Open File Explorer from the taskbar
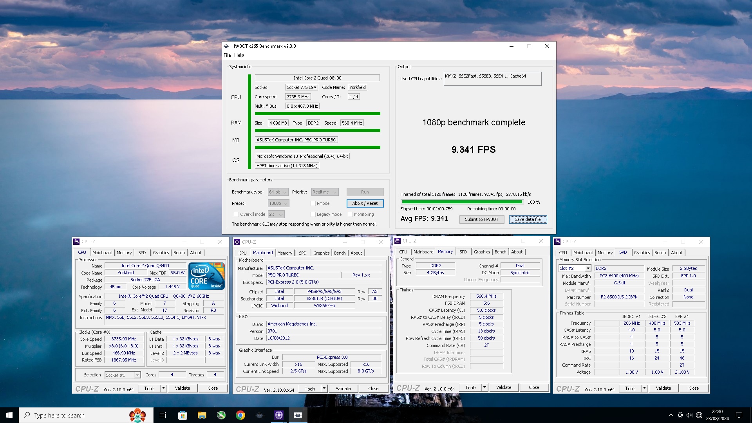 click(202, 415)
